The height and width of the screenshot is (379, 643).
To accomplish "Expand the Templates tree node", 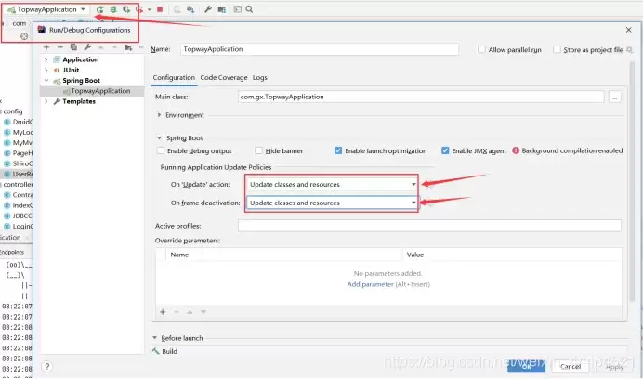I will (46, 101).
